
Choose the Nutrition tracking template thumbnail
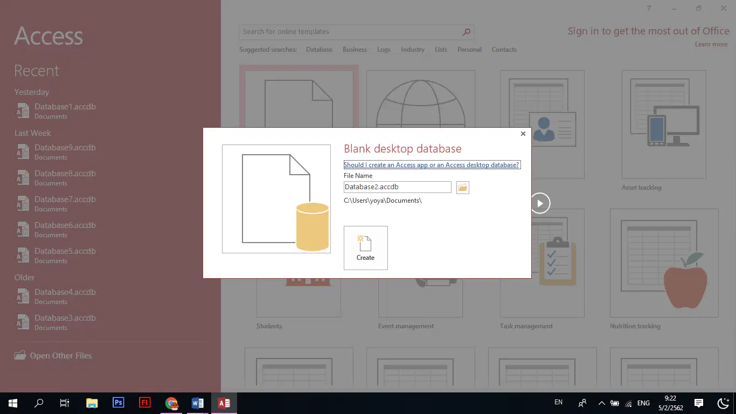click(x=664, y=263)
